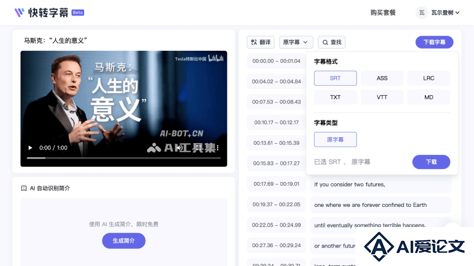The width and height of the screenshot is (474, 266).
Task: Click timestamp 00:04.02 – 00:04.84
Action: (x=276, y=82)
